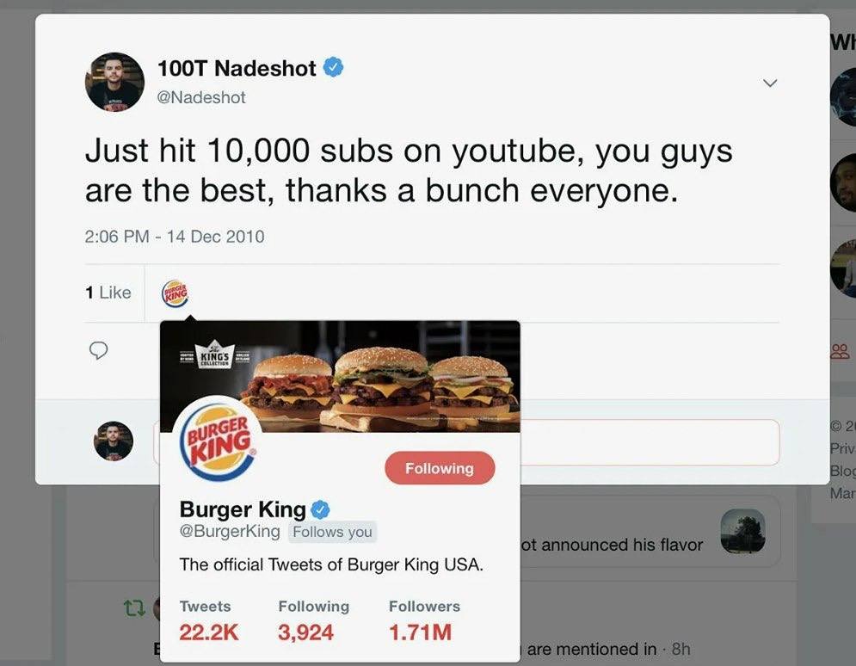Image resolution: width=856 pixels, height=666 pixels.
Task: Click Burger King's verified badge
Action: tap(320, 510)
